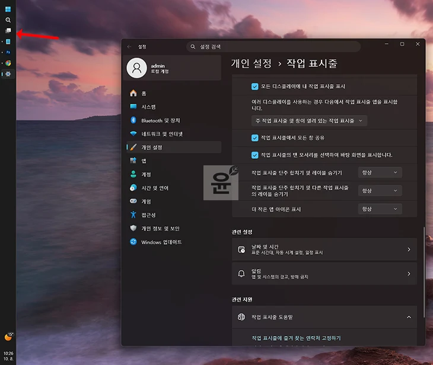Toggle the show desktop far corner checkbox
This screenshot has height=365, width=433.
254,155
